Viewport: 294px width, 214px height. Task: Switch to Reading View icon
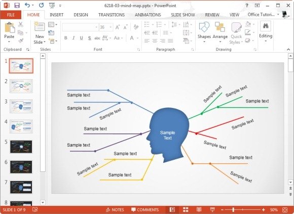[x=199, y=209]
